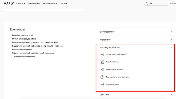The height and width of the screenshot is (99, 176).
Task: Click the low heat iron icon
Action: click(x=102, y=85)
